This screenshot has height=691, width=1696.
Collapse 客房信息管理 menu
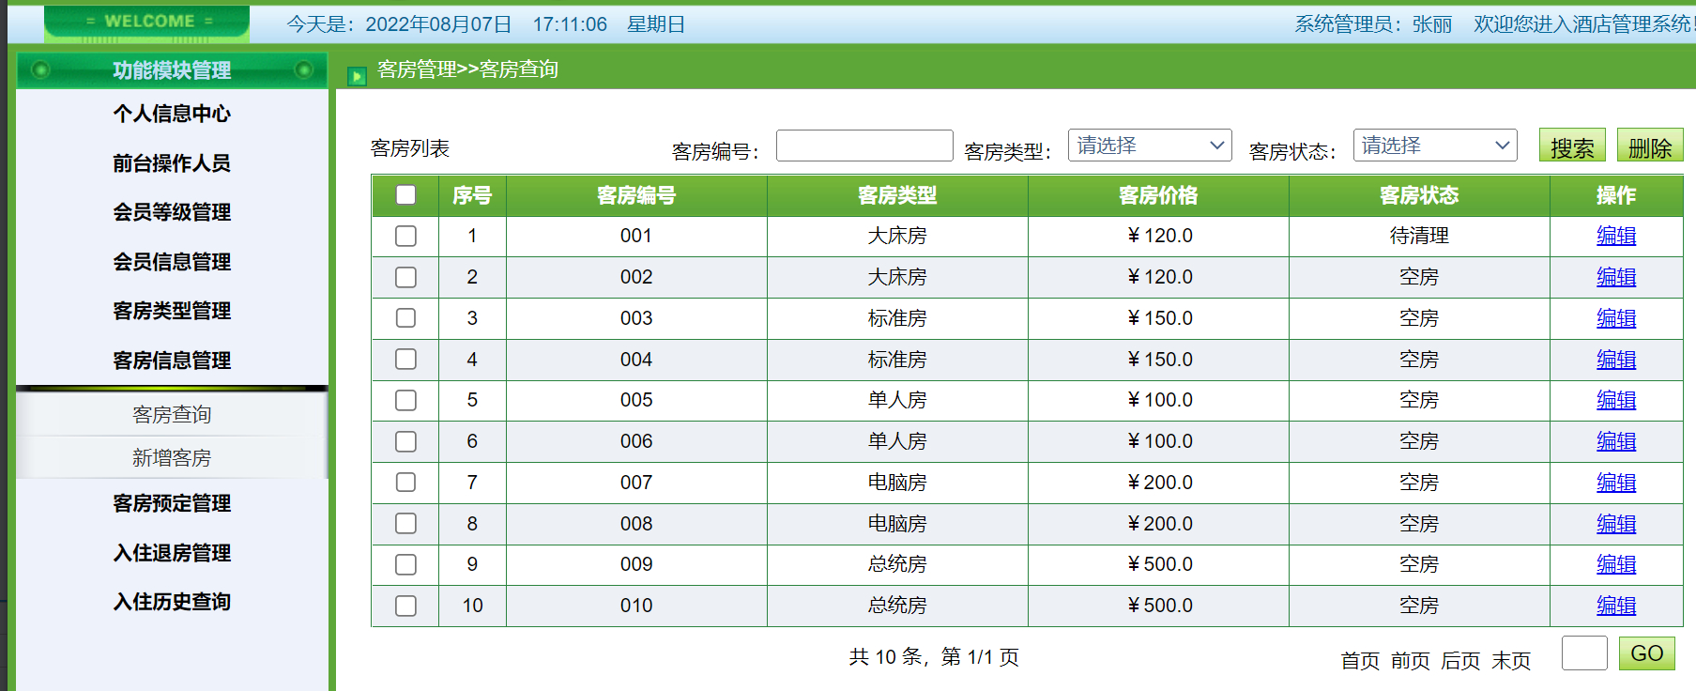172,361
